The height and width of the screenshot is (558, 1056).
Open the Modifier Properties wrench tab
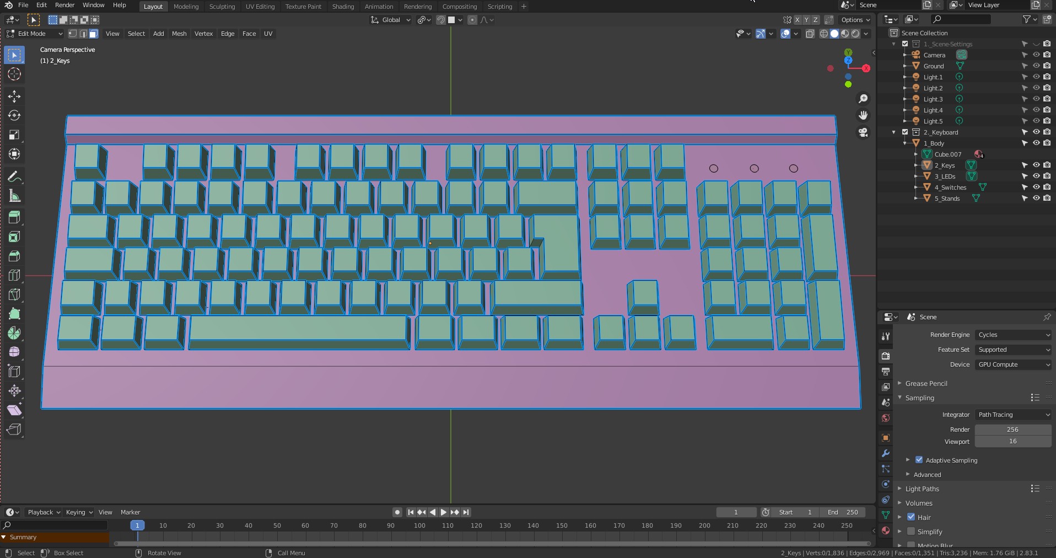coord(885,453)
